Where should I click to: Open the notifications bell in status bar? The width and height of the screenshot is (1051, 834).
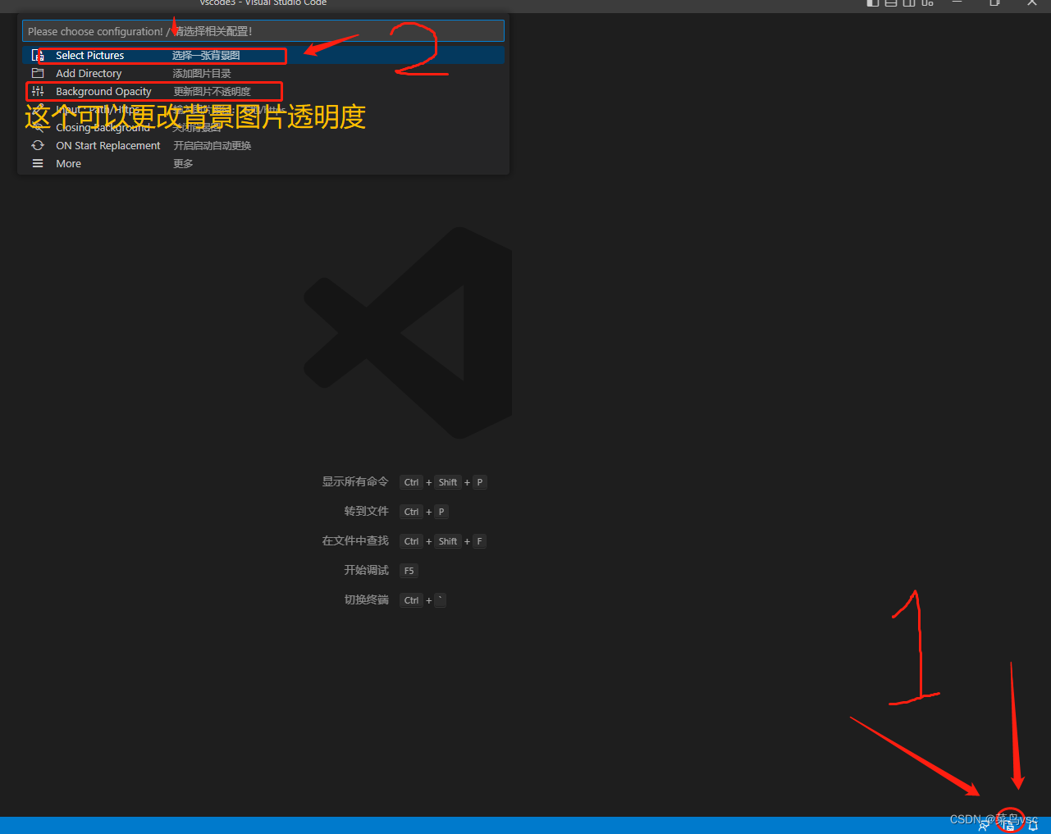point(1033,826)
